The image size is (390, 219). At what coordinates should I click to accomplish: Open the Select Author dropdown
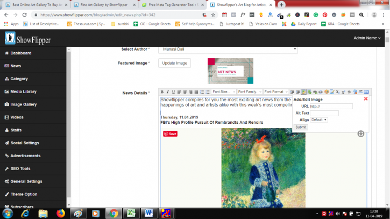tap(228, 50)
